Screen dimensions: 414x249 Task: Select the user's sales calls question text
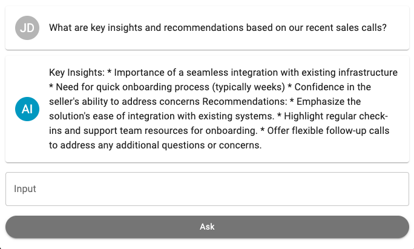coord(218,28)
